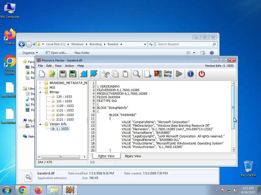This screenshot has height=195, width=261.
Task: Click the Explorer Back navigation button
Action: point(22,44)
